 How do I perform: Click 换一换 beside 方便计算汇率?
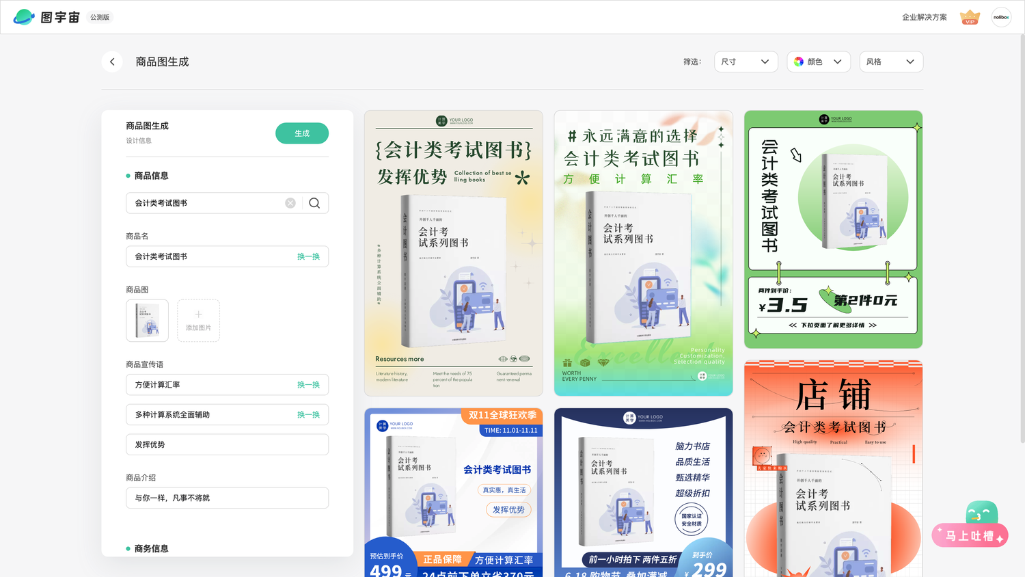308,385
